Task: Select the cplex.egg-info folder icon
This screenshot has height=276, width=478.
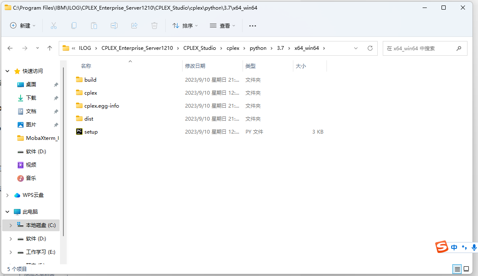Action: point(79,106)
